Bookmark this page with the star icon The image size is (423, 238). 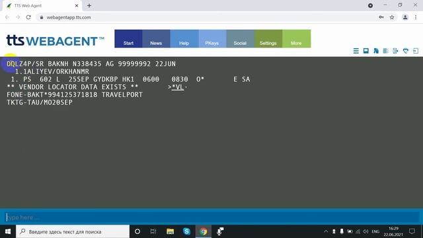point(392,17)
